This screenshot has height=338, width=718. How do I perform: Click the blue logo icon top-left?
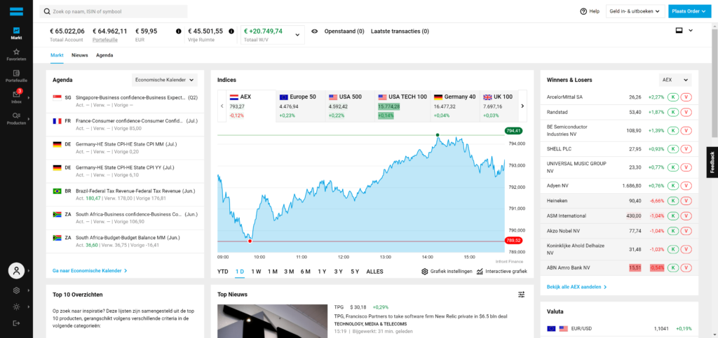17,11
